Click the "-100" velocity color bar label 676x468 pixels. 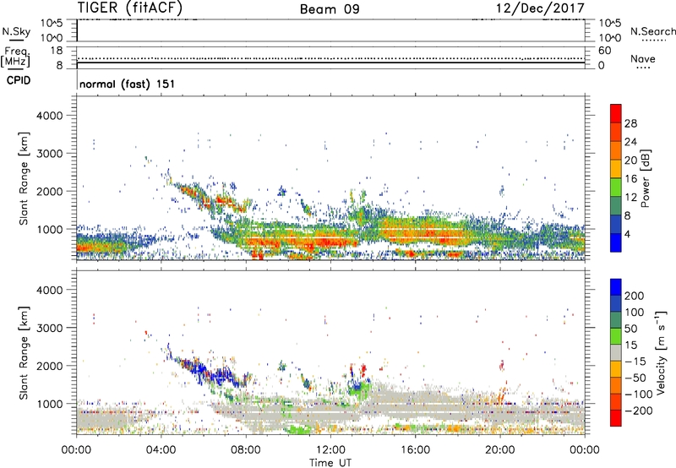[639, 395]
